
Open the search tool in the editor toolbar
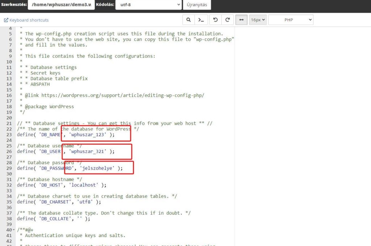pyautogui.click(x=188, y=20)
